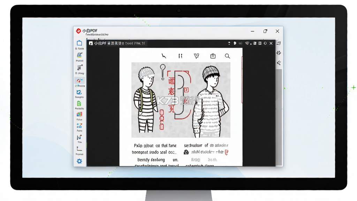Screen dimensions: 357x201
Task: Click the "小白PDF" title text
Action: (90, 31)
